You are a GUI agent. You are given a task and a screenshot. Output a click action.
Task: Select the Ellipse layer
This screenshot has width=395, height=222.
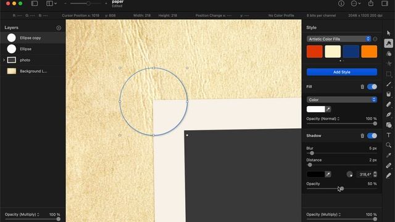coord(33,49)
